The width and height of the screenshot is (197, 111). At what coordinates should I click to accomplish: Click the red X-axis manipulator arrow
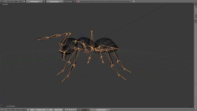79,42
